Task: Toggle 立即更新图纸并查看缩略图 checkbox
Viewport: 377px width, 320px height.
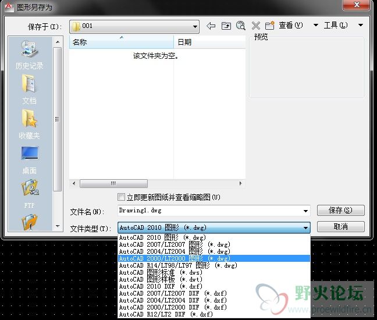Action: point(122,197)
